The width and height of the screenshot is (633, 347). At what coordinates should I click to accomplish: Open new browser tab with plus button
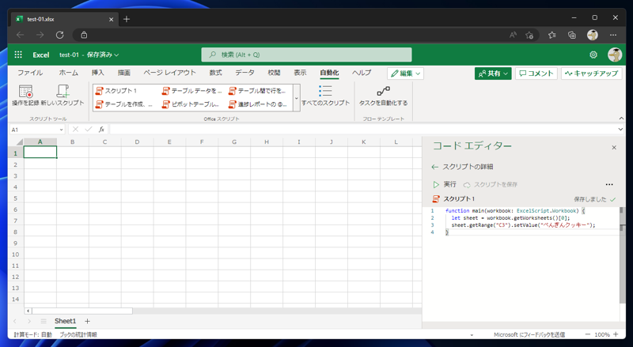127,19
